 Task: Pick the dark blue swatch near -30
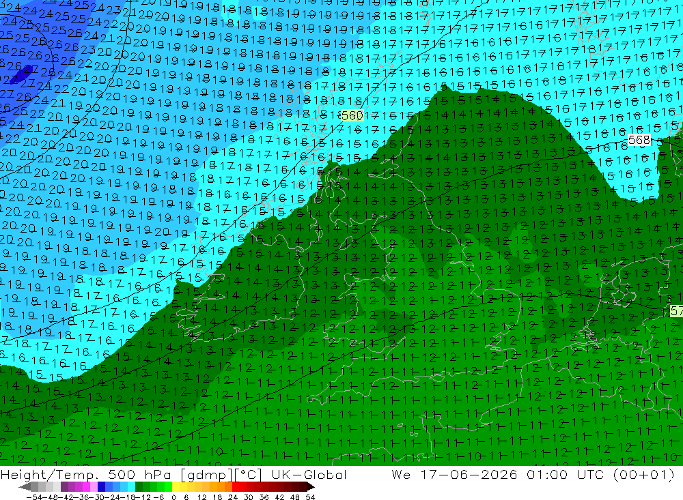point(101,487)
